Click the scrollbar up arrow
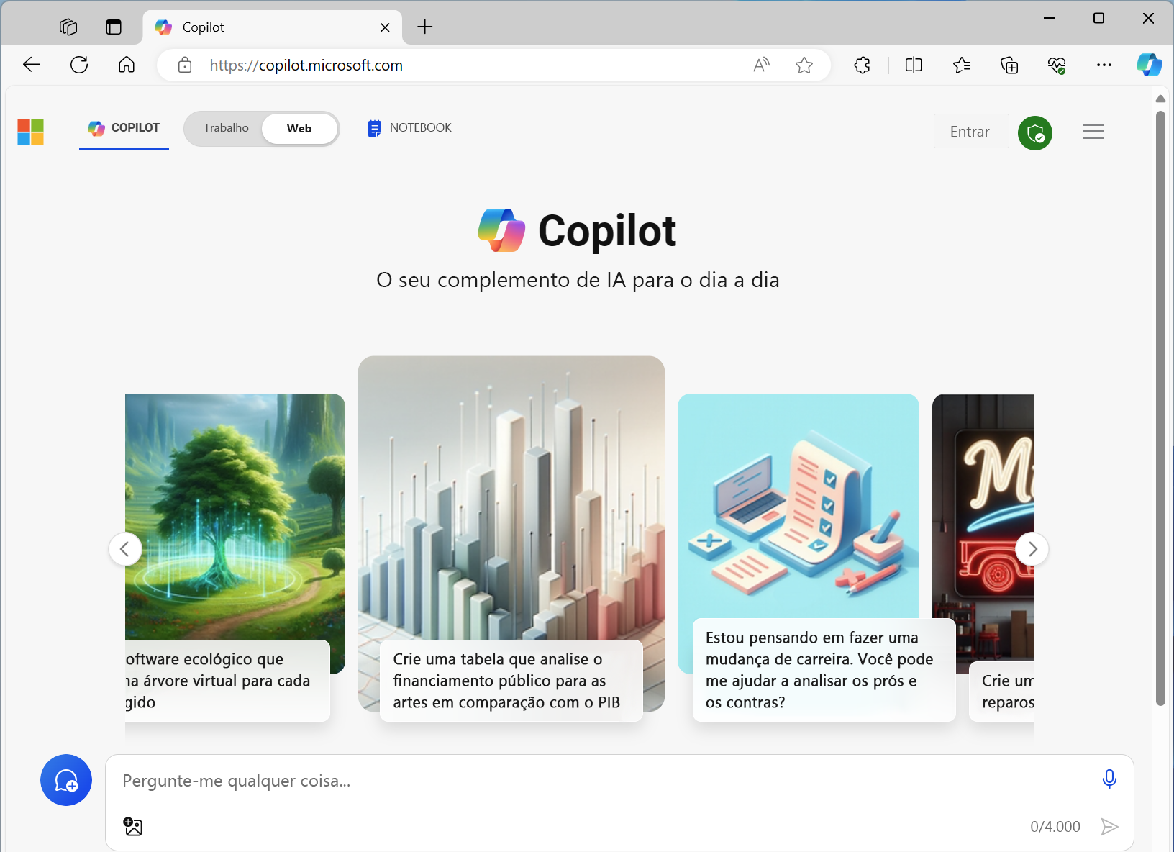The height and width of the screenshot is (852, 1174). point(1160,98)
